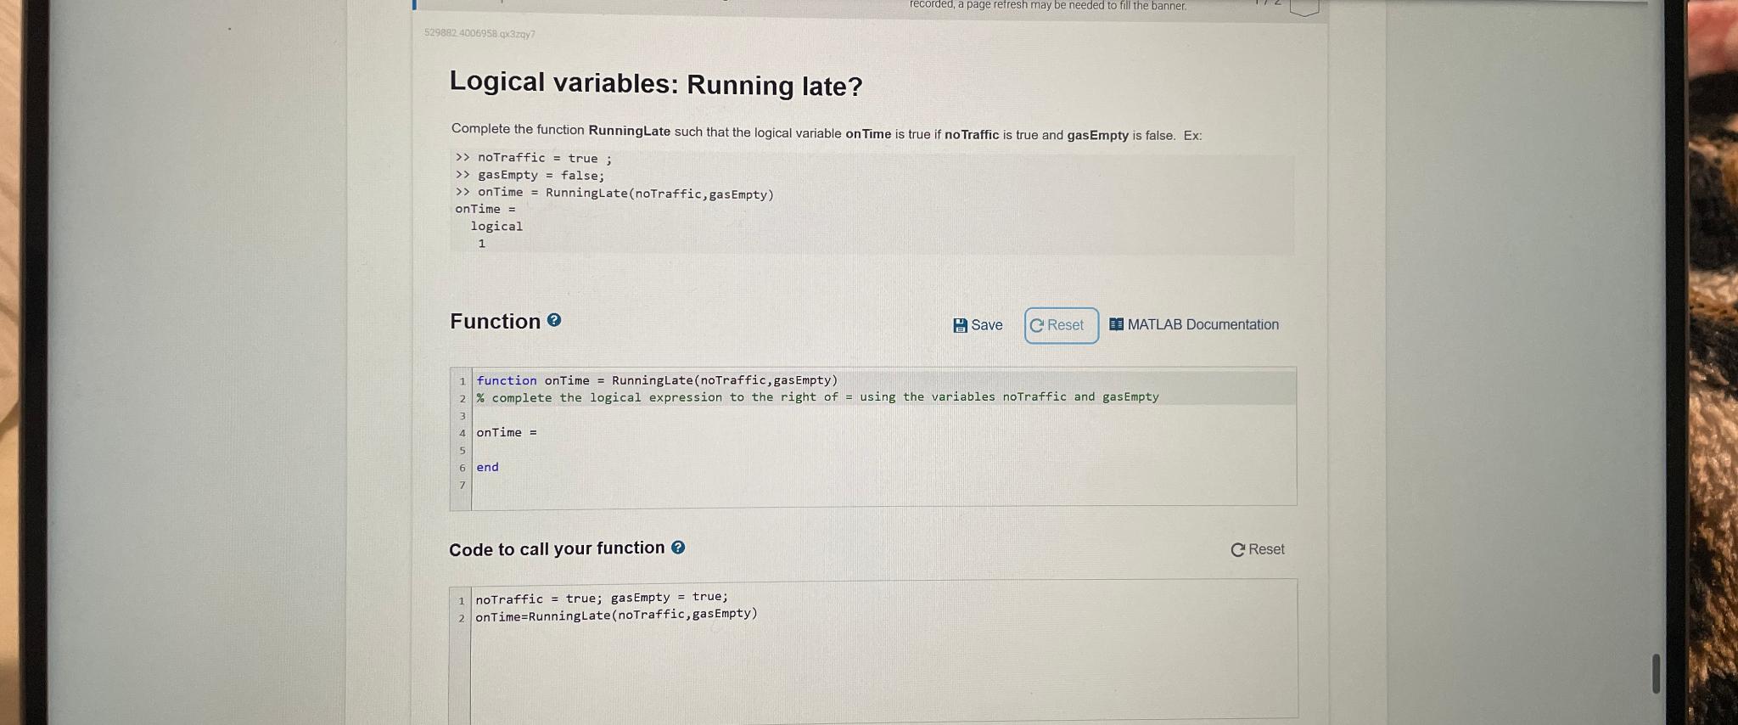
Task: Click Reset next to Code to call your function
Action: [1259, 549]
